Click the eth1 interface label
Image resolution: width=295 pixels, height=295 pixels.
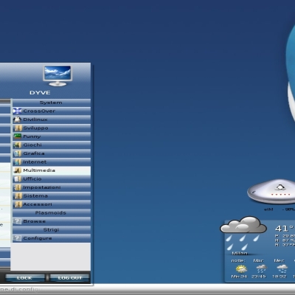[268, 209]
